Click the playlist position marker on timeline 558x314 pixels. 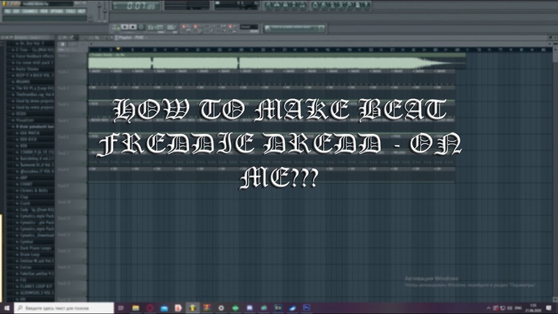pos(118,49)
